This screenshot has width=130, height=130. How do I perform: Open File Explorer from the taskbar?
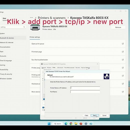click(76, 124)
